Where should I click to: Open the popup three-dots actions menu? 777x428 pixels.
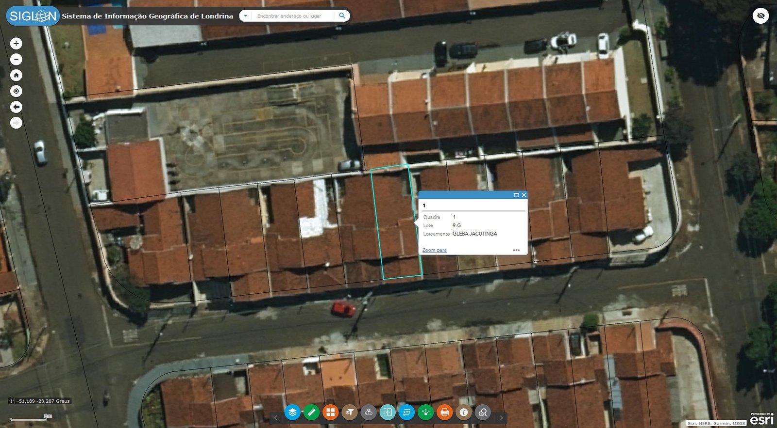click(x=516, y=250)
